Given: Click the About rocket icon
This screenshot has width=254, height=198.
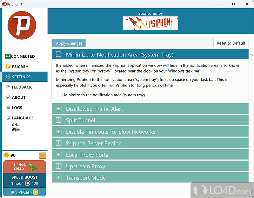Looking at the screenshot, I should [x=8, y=97].
